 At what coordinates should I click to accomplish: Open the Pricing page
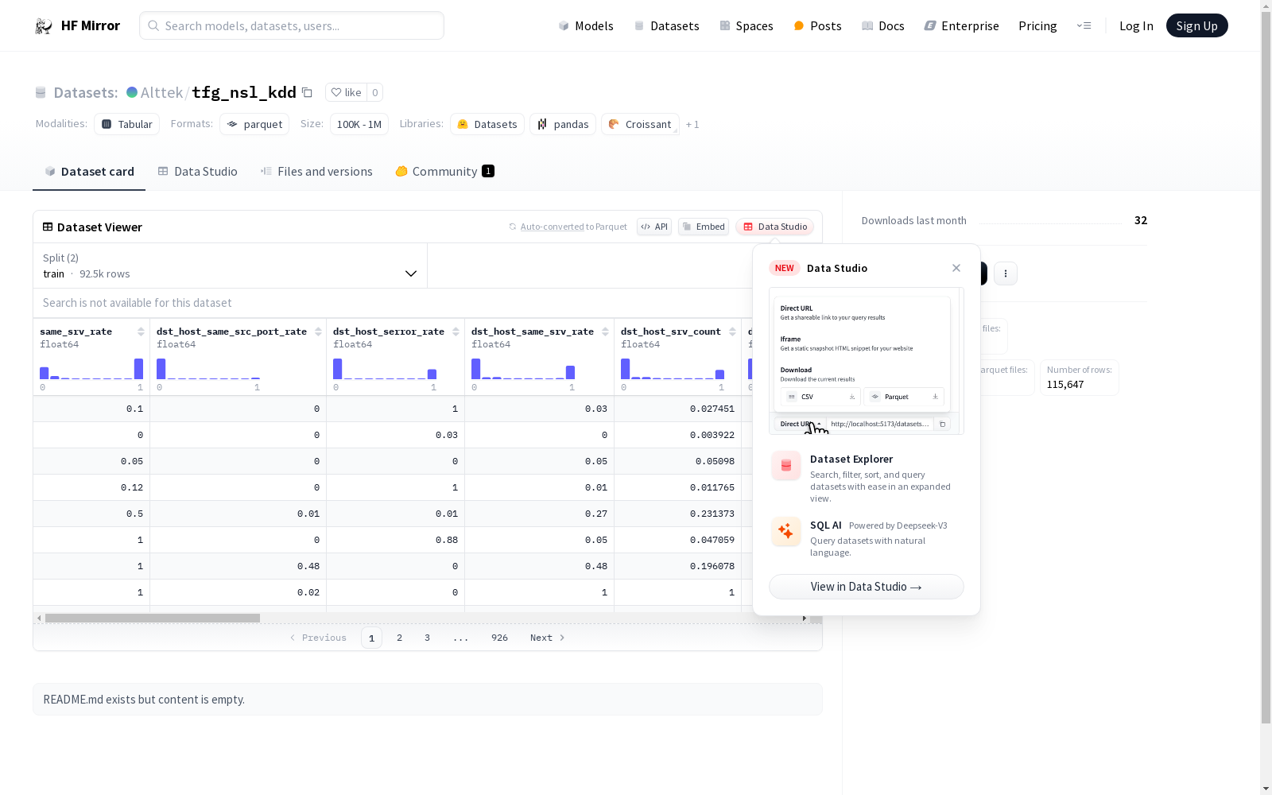(x=1037, y=26)
